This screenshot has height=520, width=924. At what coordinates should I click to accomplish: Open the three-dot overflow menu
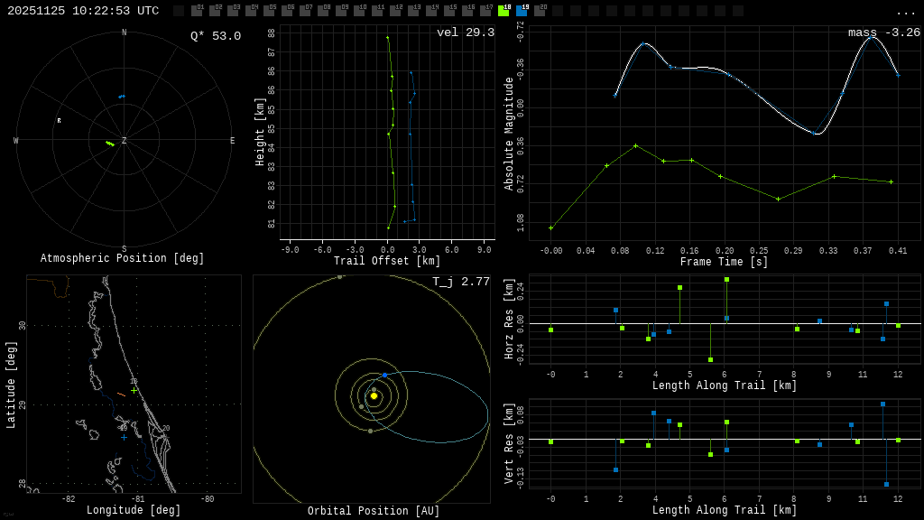905,12
